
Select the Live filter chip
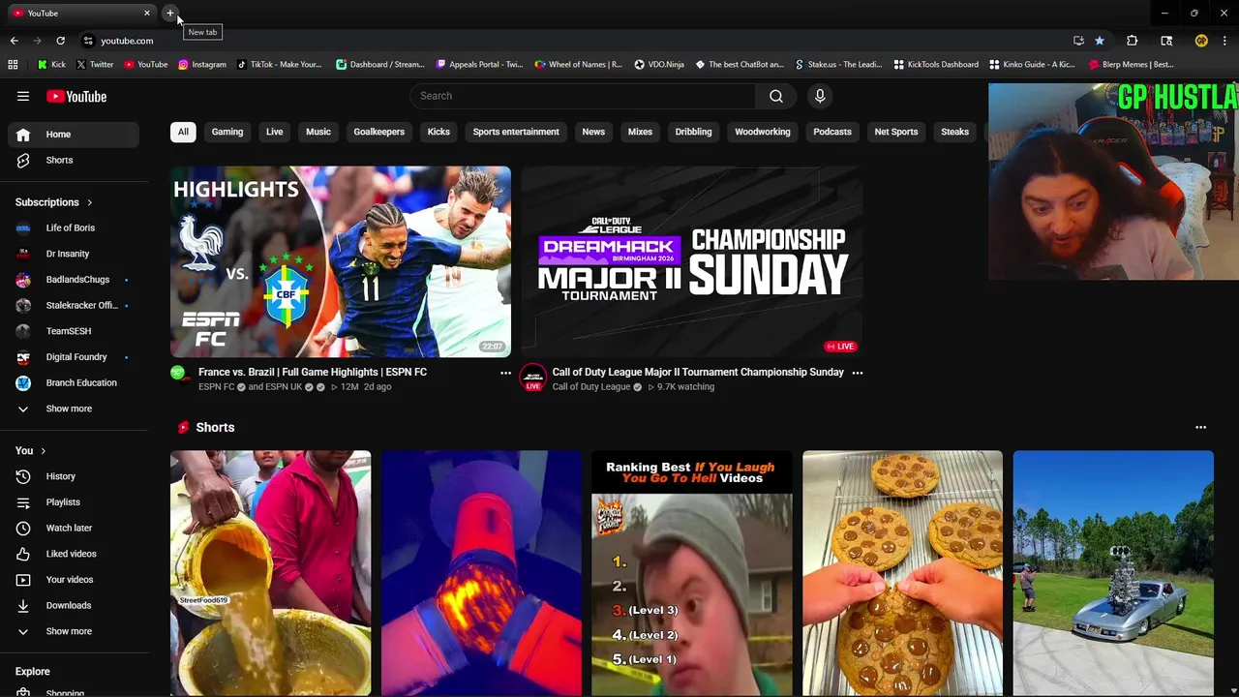pos(275,132)
